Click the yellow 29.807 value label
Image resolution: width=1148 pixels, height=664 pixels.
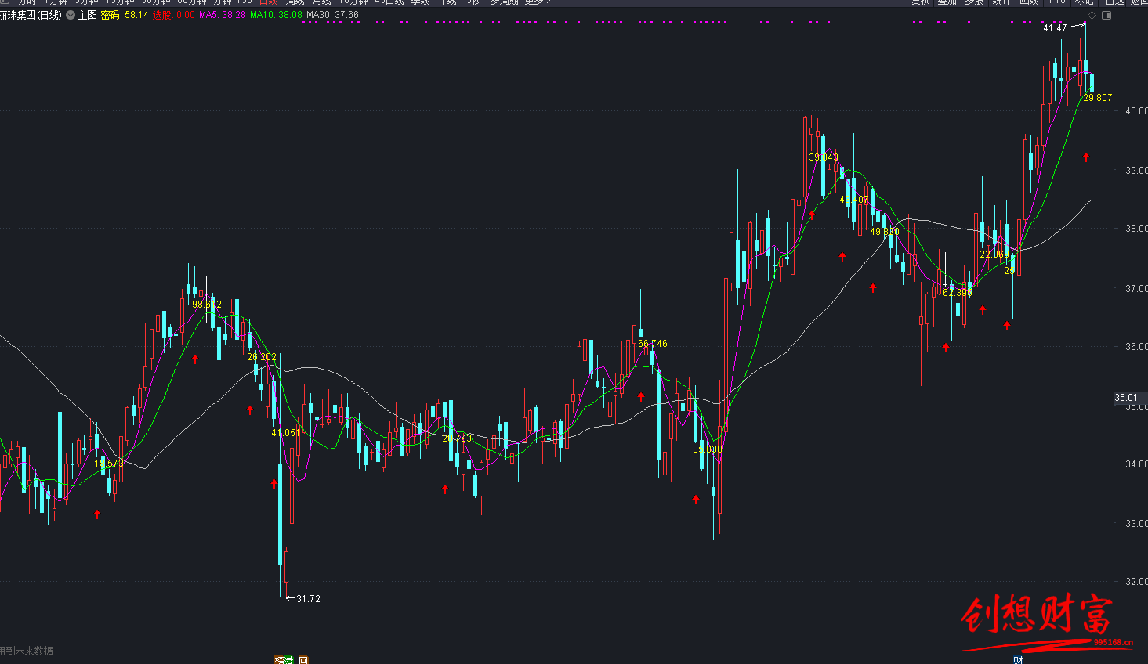click(x=1098, y=98)
